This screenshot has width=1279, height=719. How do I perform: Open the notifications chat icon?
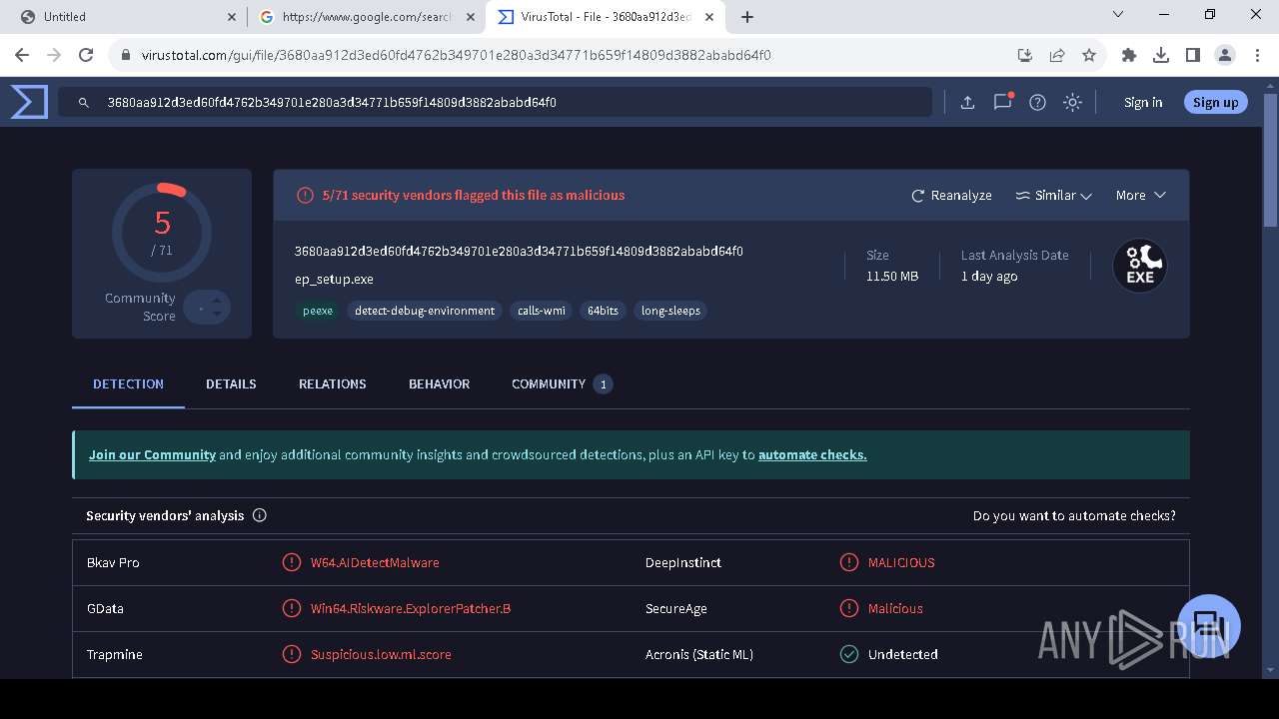pyautogui.click(x=1002, y=102)
